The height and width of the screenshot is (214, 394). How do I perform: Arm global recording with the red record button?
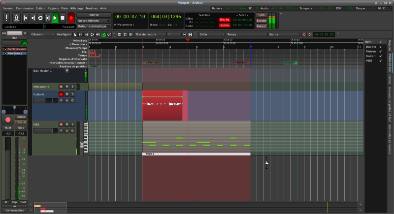click(x=71, y=18)
